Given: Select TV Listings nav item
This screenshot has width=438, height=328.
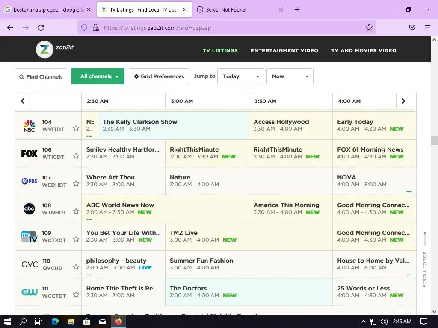Looking at the screenshot, I should (220, 50).
